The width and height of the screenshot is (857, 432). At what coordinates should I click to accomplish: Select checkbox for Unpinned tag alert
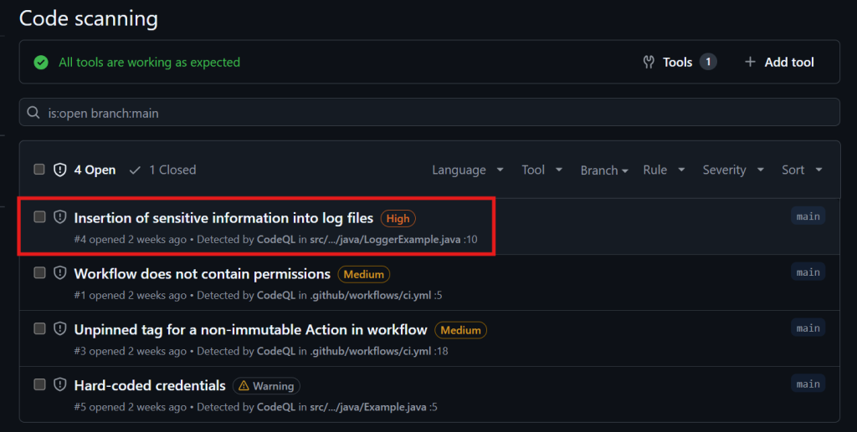click(x=39, y=328)
